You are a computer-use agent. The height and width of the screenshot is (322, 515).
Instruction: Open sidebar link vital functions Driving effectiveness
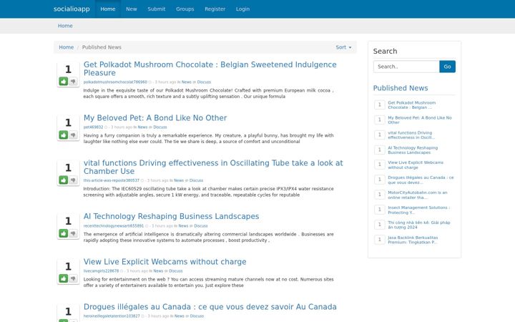[411, 135]
